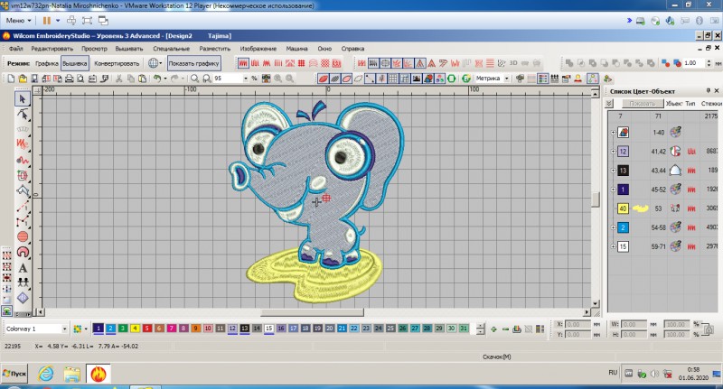Image resolution: width=723 pixels, height=389 pixels.
Task: Toggle the pink outline view icon
Action: click(347, 79)
